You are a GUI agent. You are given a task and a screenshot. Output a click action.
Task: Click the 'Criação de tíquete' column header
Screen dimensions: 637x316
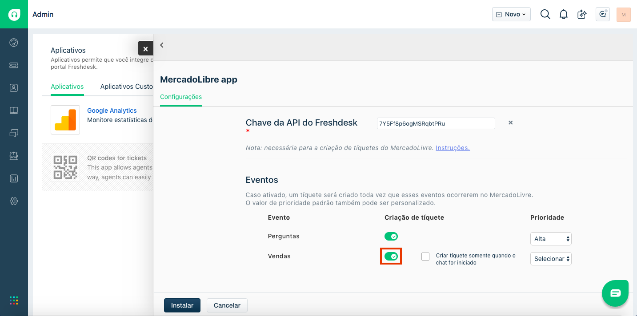click(414, 217)
